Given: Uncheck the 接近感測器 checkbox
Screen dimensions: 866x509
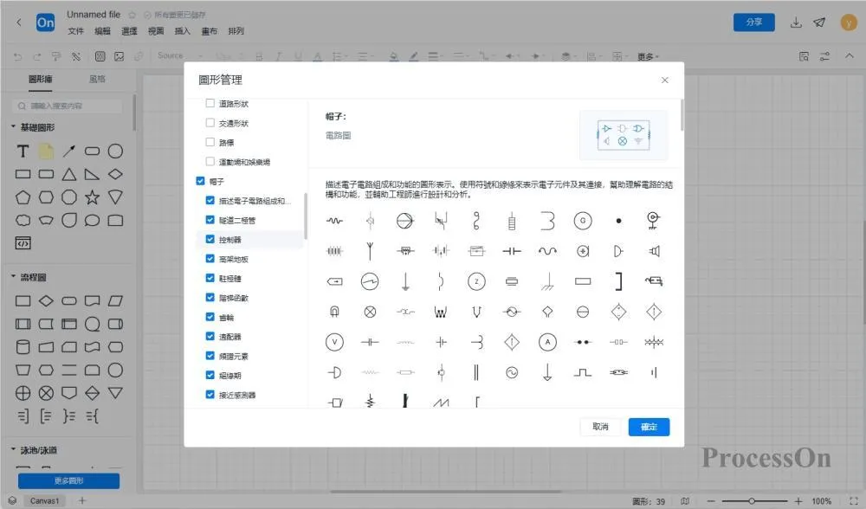Looking at the screenshot, I should point(210,394).
